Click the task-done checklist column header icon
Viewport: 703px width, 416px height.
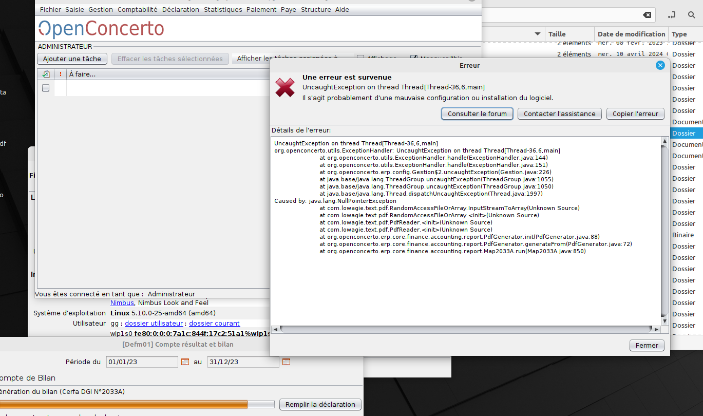coord(46,74)
